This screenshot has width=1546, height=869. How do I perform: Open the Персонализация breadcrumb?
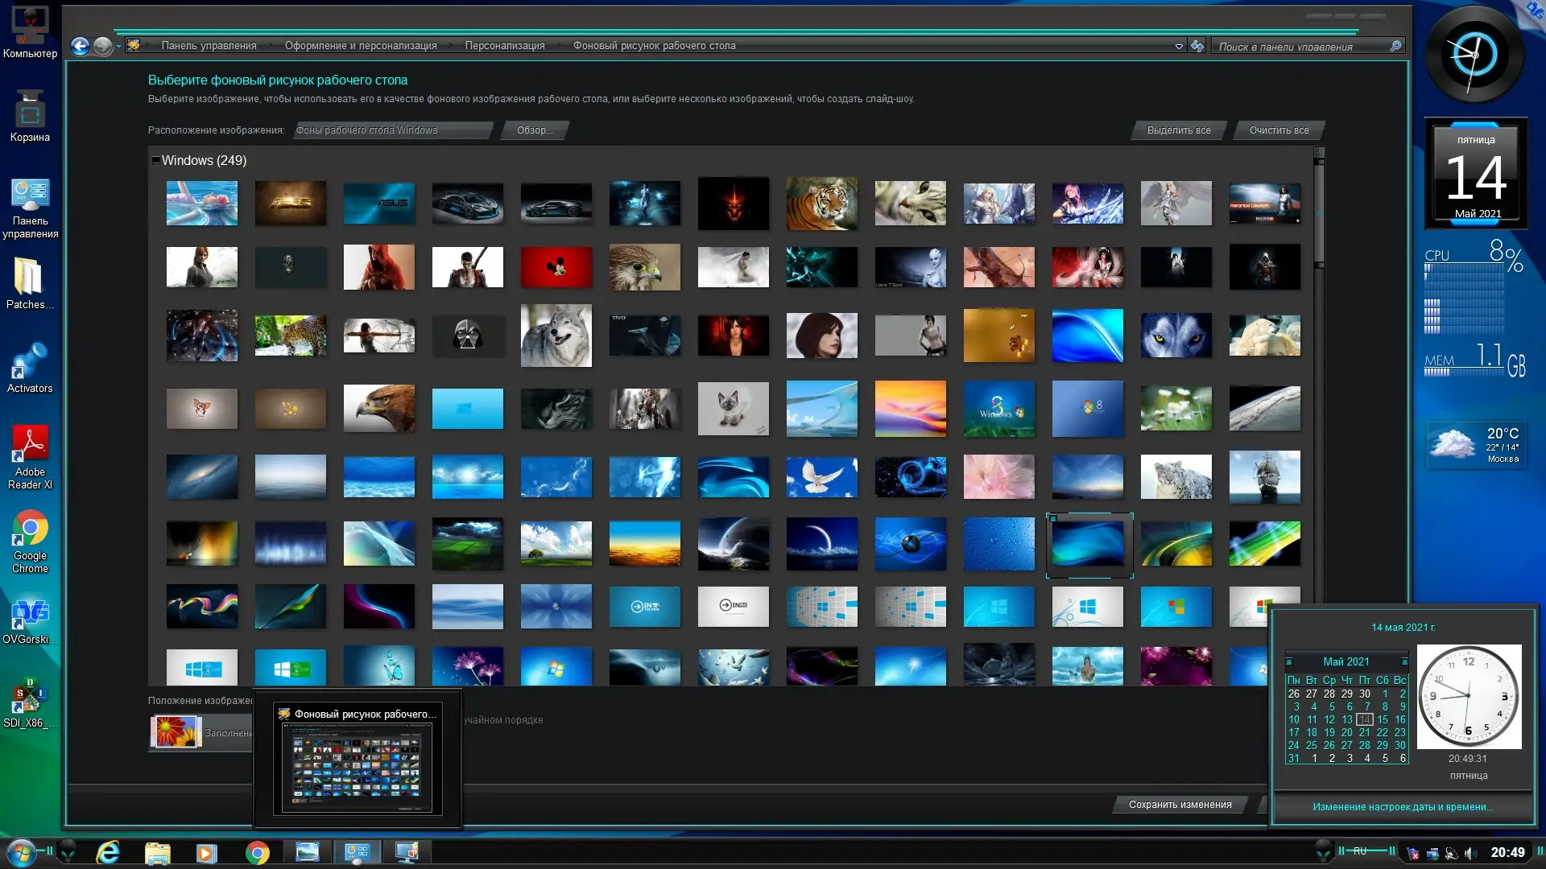504,46
